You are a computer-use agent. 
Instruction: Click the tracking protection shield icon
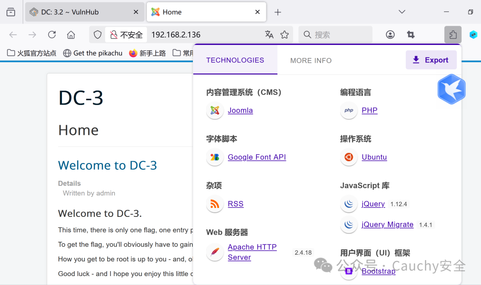click(98, 35)
